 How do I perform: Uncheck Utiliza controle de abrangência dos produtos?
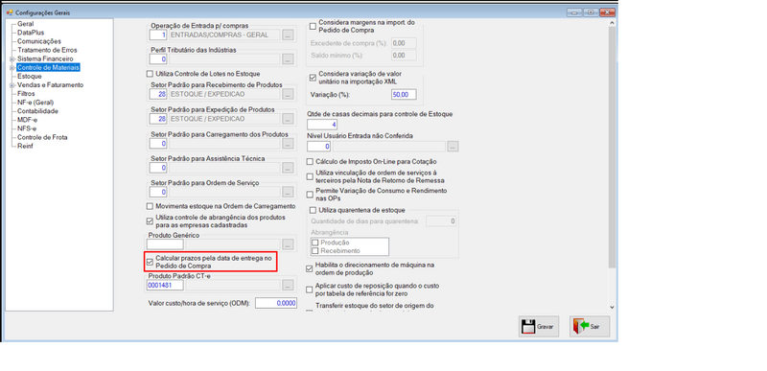click(x=151, y=220)
